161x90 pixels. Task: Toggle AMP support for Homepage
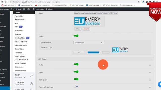point(76,79)
